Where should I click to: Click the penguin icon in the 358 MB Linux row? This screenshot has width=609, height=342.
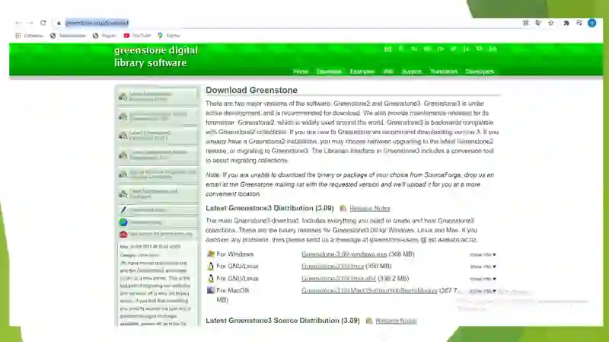point(211,267)
